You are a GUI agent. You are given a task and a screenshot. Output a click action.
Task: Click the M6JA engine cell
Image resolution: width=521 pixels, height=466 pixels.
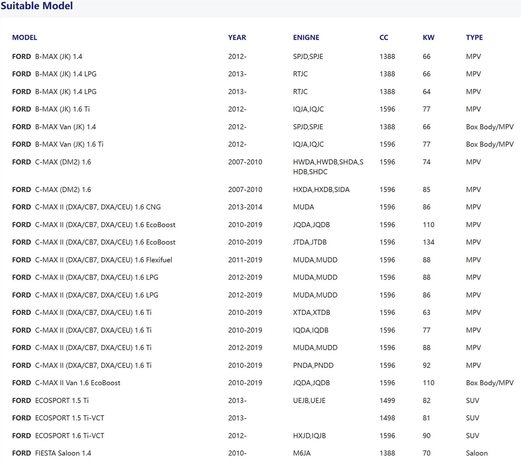pyautogui.click(x=302, y=453)
